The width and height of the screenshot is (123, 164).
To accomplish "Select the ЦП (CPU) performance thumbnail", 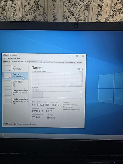I will coord(7,68).
